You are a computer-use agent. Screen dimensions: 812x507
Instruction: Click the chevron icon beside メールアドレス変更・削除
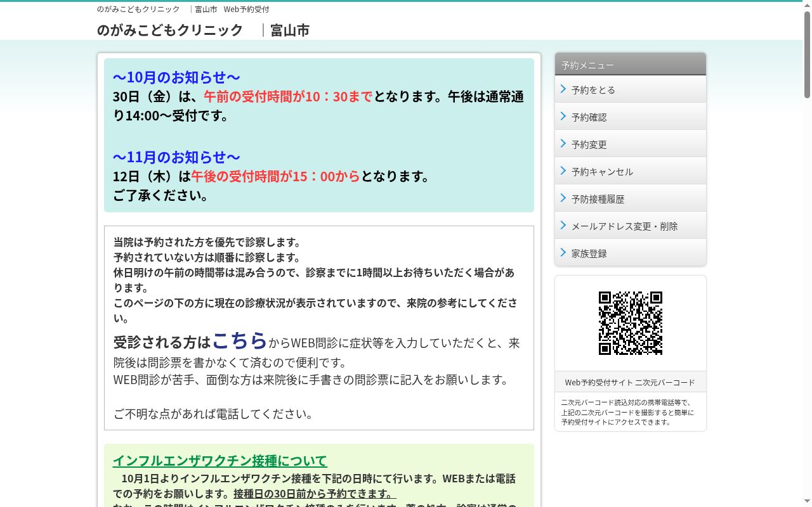click(x=563, y=226)
